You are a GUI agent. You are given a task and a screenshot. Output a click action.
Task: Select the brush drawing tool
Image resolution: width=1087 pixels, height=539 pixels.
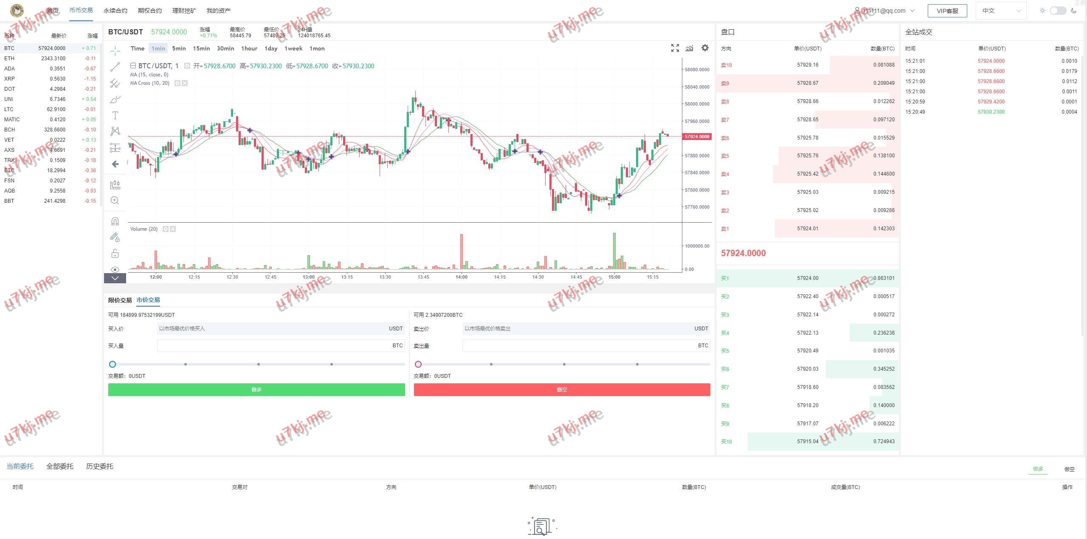115,100
